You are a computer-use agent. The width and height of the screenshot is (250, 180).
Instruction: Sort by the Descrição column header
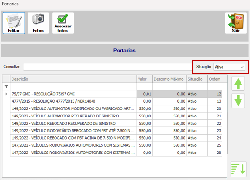tap(74, 79)
